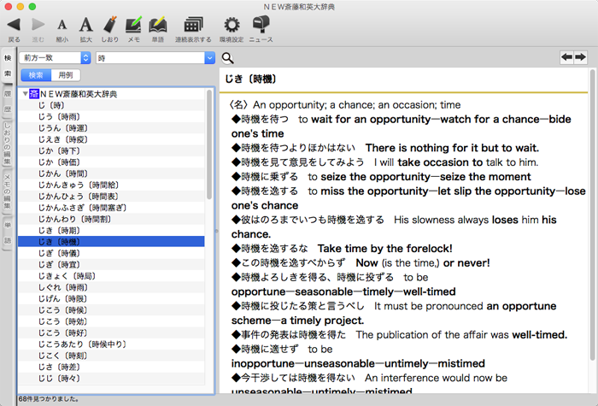This screenshot has height=406, width=598.
Task: Click the magnifying glass search icon
Action: coord(228,58)
